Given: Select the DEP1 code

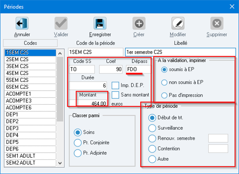Looking at the screenshot, I should coord(30,115).
